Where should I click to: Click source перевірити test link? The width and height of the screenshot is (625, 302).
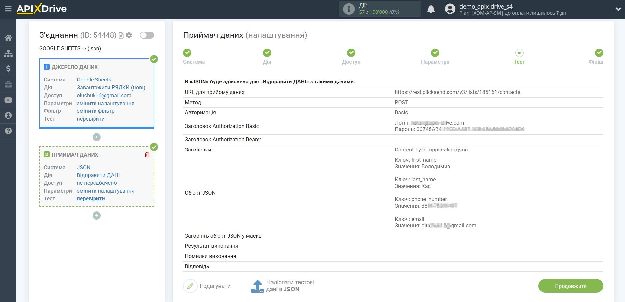pos(91,119)
